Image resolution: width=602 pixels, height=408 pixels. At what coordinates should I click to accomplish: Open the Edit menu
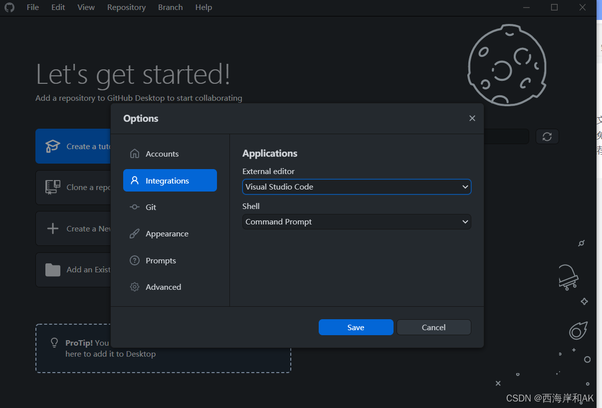click(x=58, y=7)
